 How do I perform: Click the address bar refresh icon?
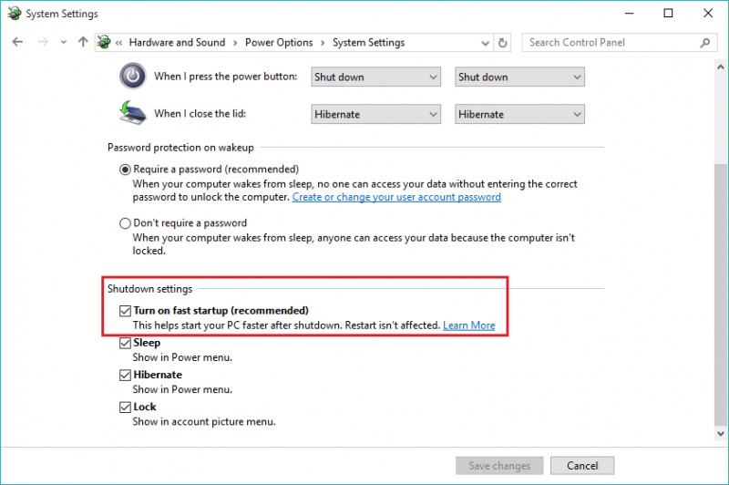pyautogui.click(x=503, y=42)
